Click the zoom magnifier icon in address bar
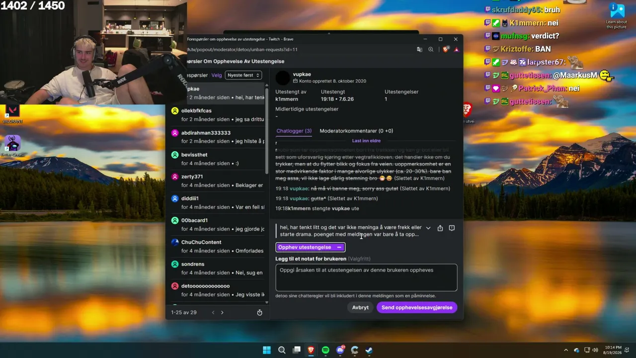This screenshot has width=636, height=358. [431, 50]
